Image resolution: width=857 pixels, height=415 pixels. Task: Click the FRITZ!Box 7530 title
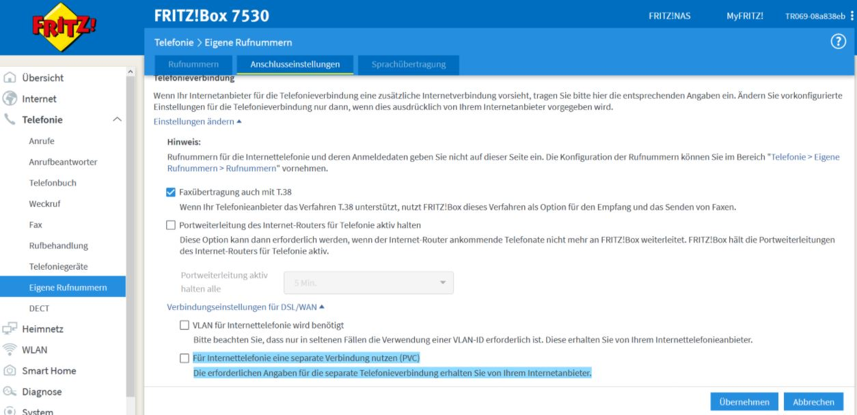point(212,15)
